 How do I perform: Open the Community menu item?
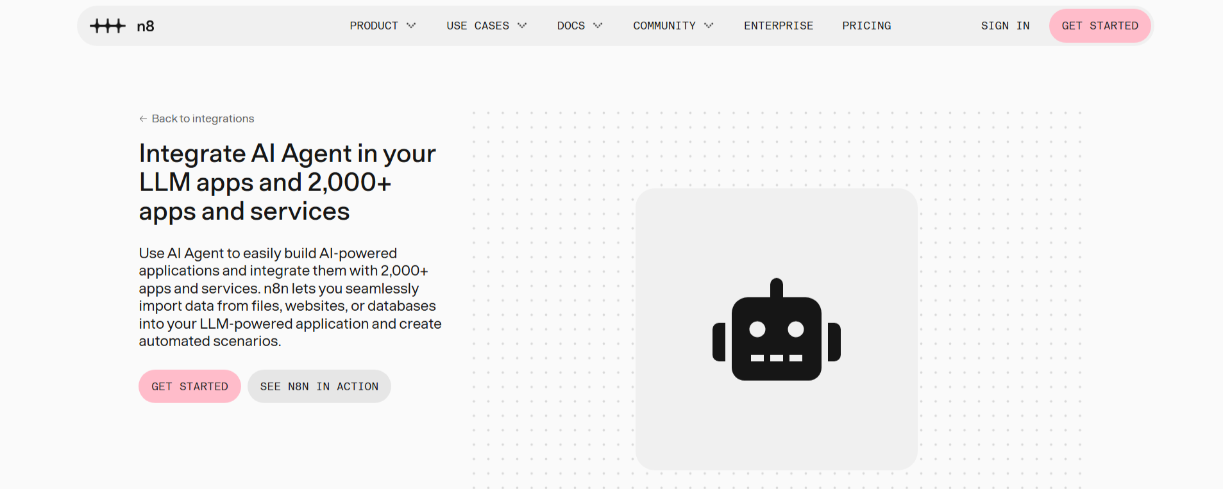(x=664, y=26)
